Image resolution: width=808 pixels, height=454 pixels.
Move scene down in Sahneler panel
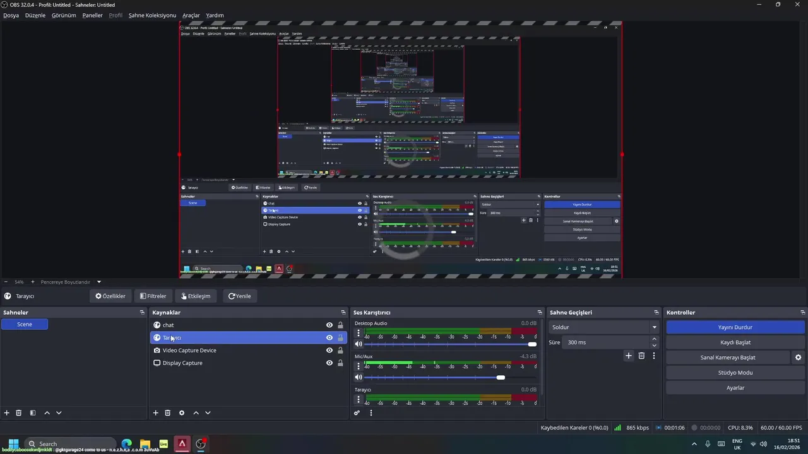tap(59, 413)
